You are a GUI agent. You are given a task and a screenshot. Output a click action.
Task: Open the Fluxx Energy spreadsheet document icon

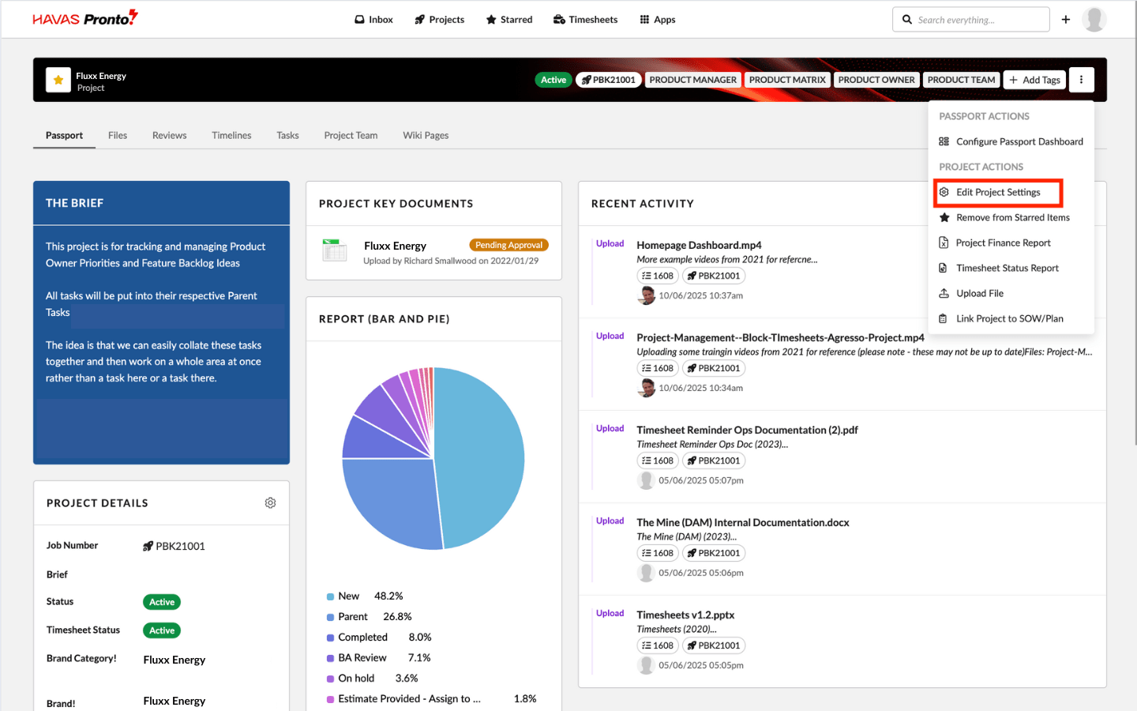(335, 250)
